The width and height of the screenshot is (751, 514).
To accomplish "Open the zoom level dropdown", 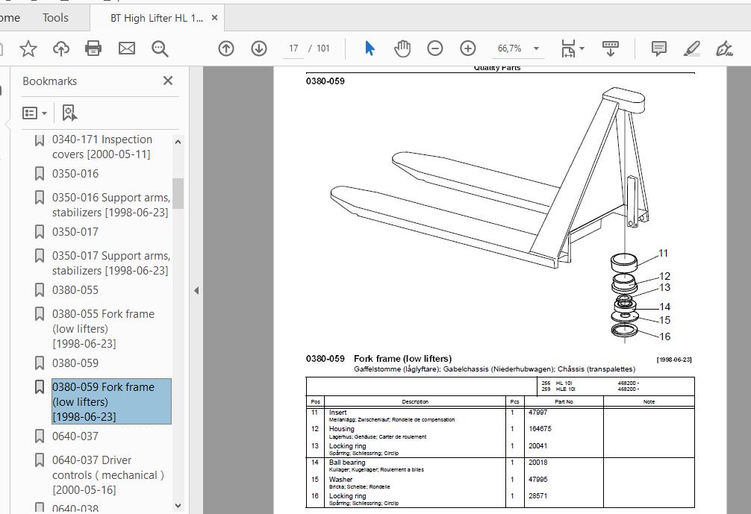I will [x=536, y=48].
